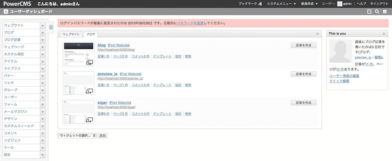The width and height of the screenshot is (392, 161).
Task: Click 検索 link under eiger
Action: click(188, 114)
